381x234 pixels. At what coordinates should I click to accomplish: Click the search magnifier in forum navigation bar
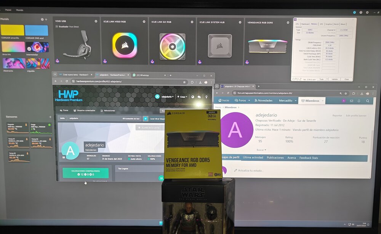(x=368, y=101)
